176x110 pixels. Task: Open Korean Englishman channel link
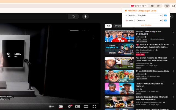(x=149, y=102)
